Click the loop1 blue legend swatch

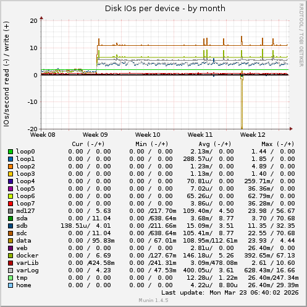[11, 159]
